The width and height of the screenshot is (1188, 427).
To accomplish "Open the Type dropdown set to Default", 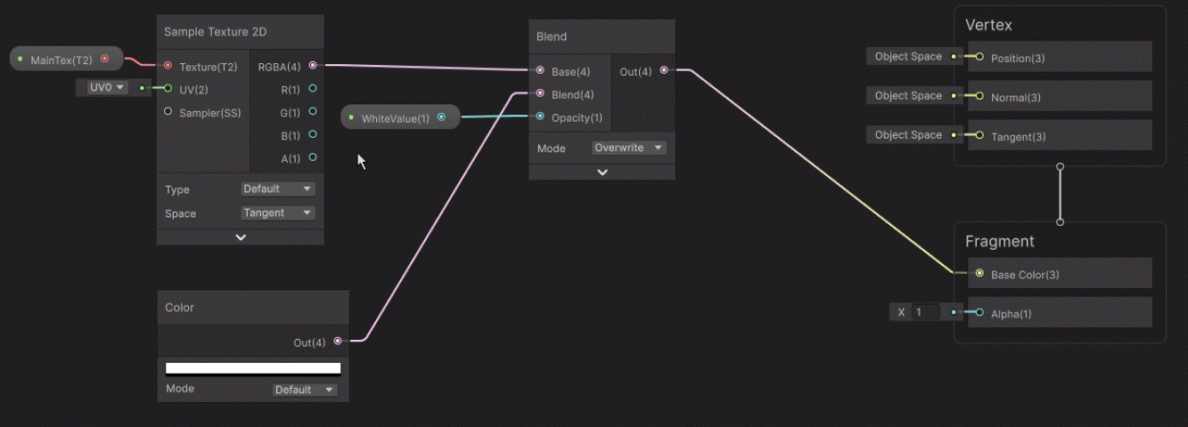I will coord(278,189).
